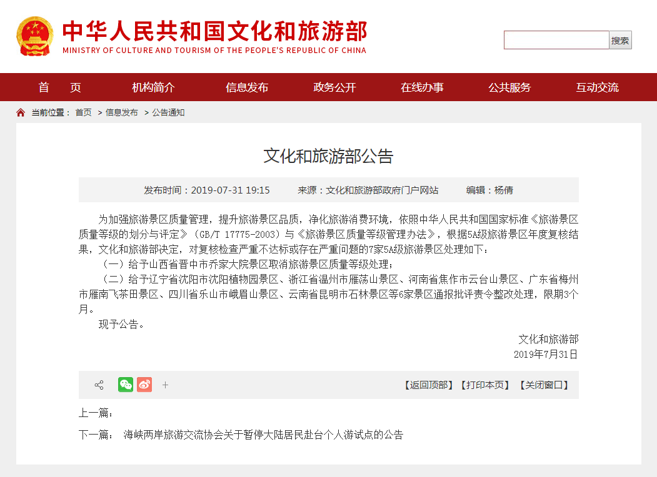Click the source text 文化和旅游部政府门户网站
The width and height of the screenshot is (657, 477).
[382, 190]
